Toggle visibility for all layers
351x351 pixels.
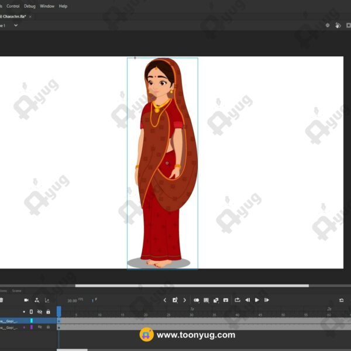click(x=40, y=312)
